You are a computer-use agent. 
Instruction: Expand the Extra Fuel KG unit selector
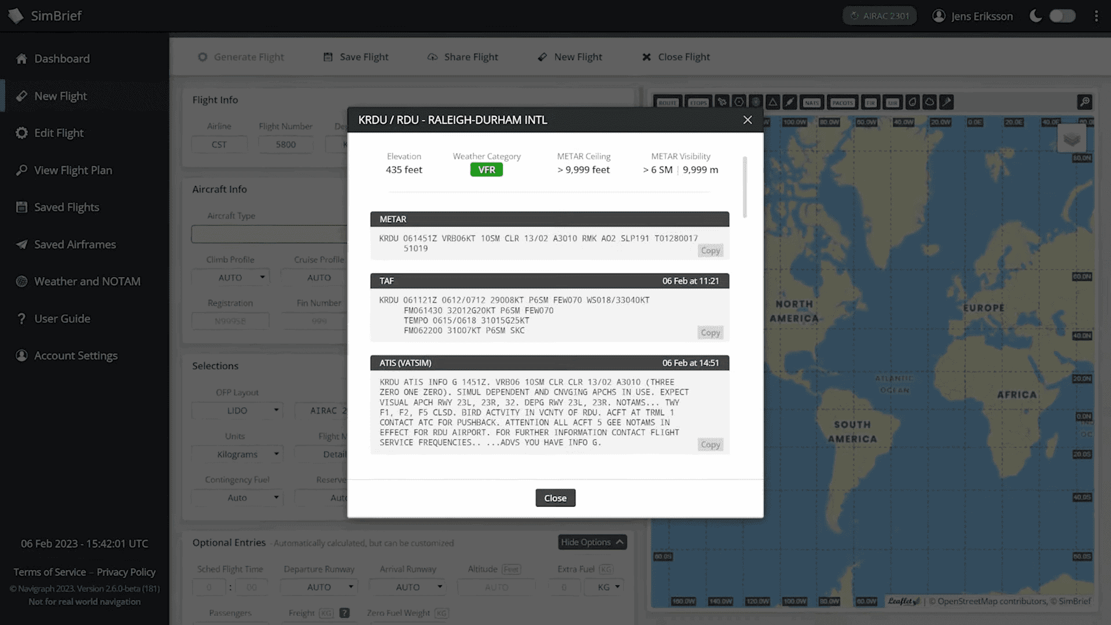[604, 587]
